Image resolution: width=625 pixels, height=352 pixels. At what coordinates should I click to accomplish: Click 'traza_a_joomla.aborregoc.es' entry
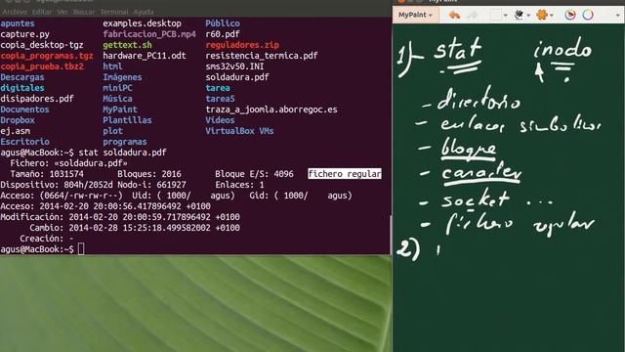[271, 110]
